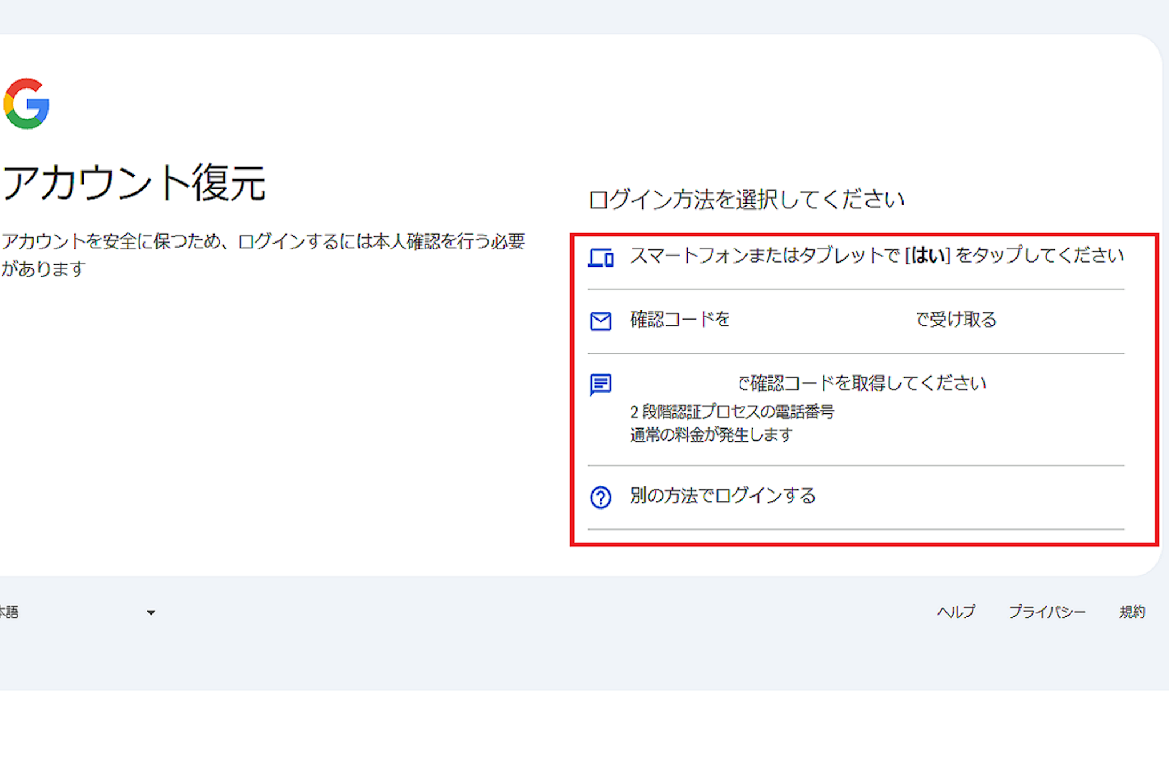Screen dimensions: 1169x779
Task: Click the email envelope icon
Action: click(x=600, y=321)
